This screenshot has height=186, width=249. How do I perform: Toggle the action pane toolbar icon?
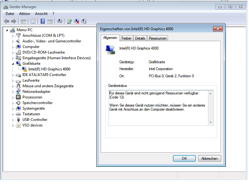tap(50, 21)
